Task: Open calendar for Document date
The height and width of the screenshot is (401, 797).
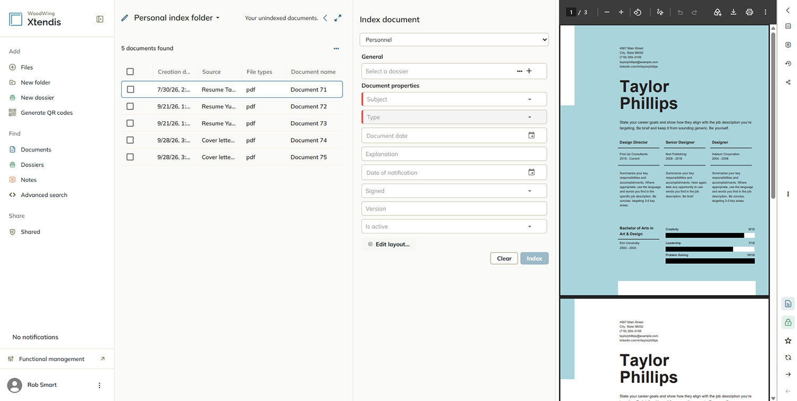Action: tap(531, 136)
